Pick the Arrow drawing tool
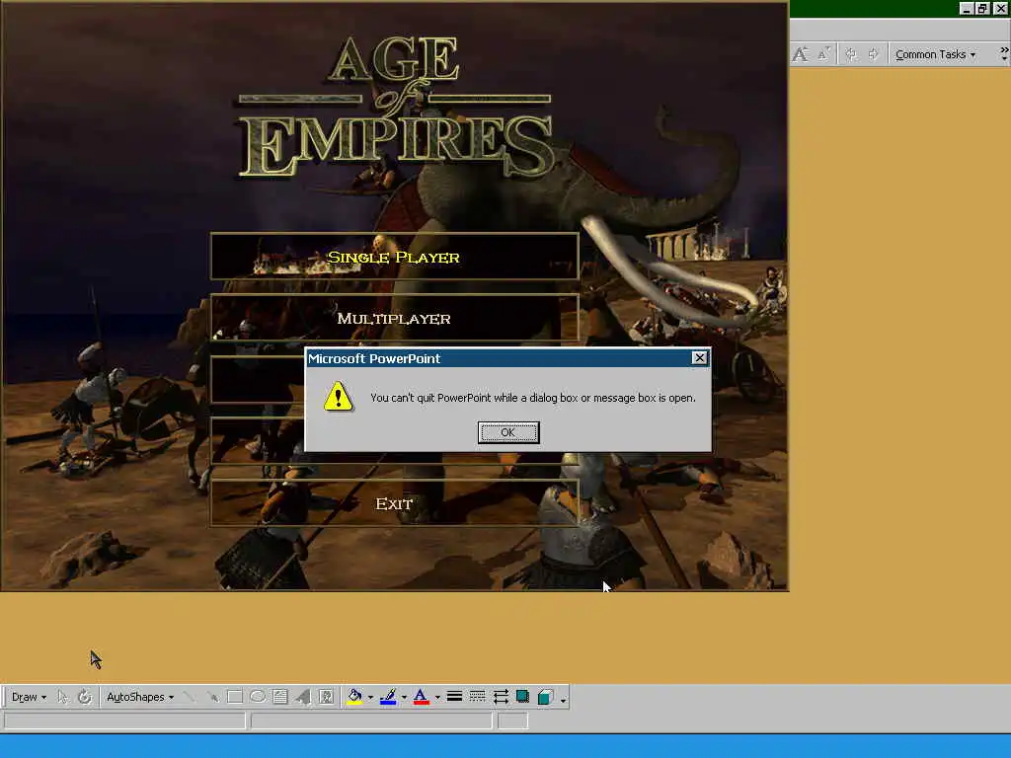Viewport: 1011px width, 758px height. (x=212, y=697)
